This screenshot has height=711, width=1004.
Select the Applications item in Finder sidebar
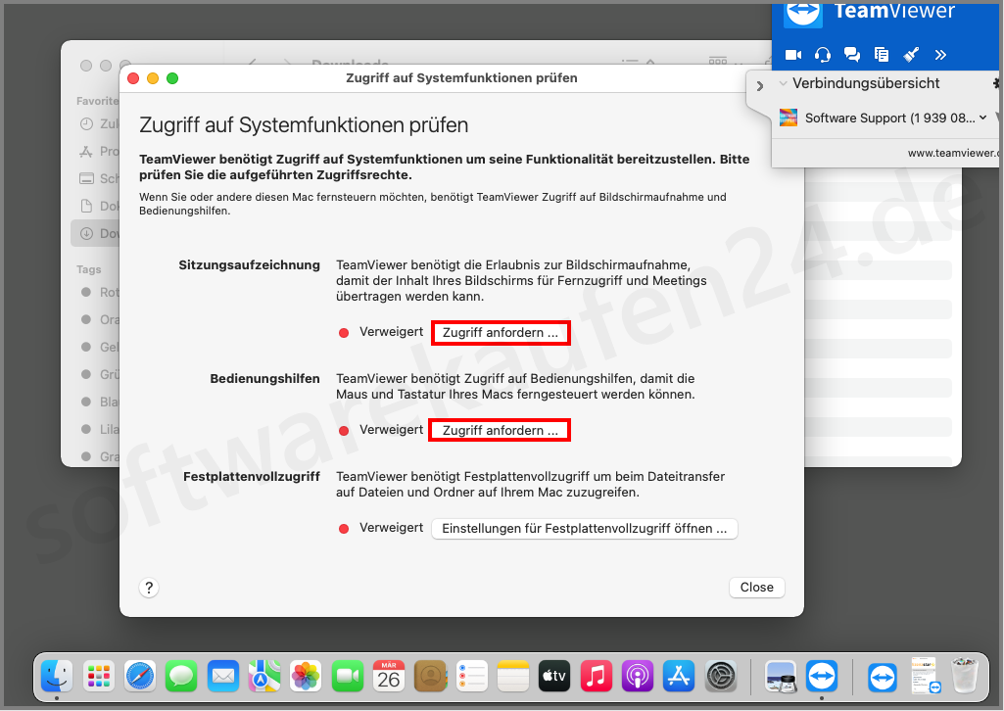click(x=98, y=152)
